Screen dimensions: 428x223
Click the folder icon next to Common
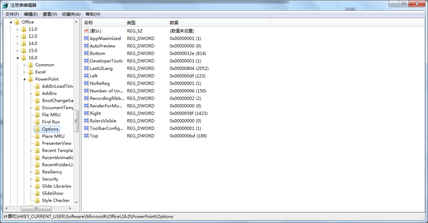click(31, 65)
